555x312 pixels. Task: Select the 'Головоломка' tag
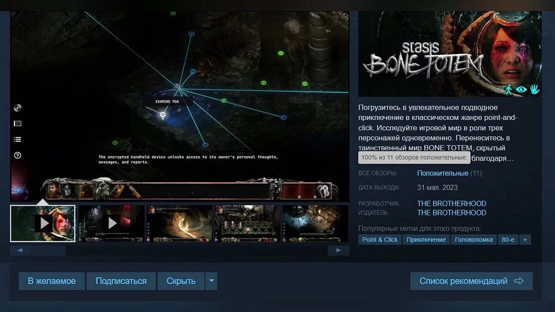coord(474,239)
